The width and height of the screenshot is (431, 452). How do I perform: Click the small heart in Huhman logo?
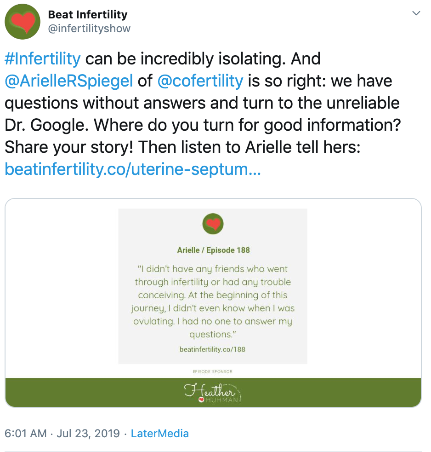click(201, 400)
